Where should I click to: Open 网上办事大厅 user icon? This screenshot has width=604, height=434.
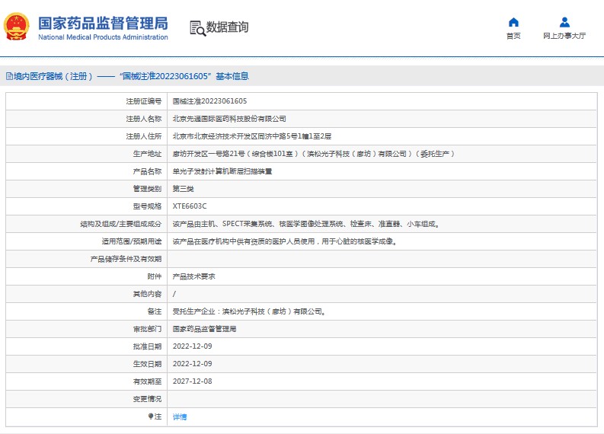pyautogui.click(x=564, y=22)
